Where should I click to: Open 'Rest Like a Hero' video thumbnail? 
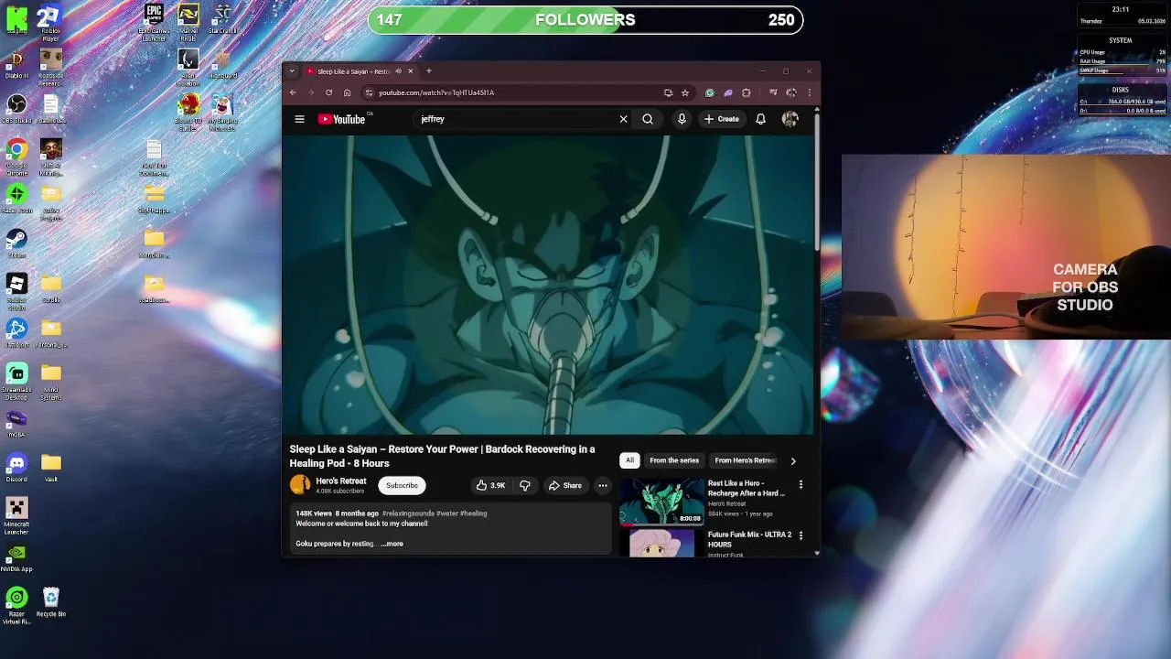661,502
